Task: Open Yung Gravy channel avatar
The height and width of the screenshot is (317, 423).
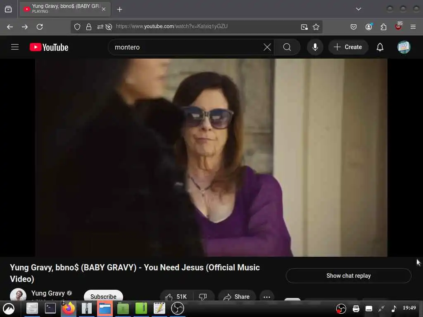Action: click(x=18, y=295)
